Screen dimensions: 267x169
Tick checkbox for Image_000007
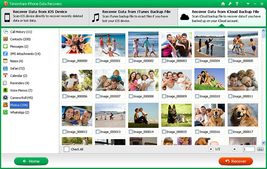click(97, 96)
